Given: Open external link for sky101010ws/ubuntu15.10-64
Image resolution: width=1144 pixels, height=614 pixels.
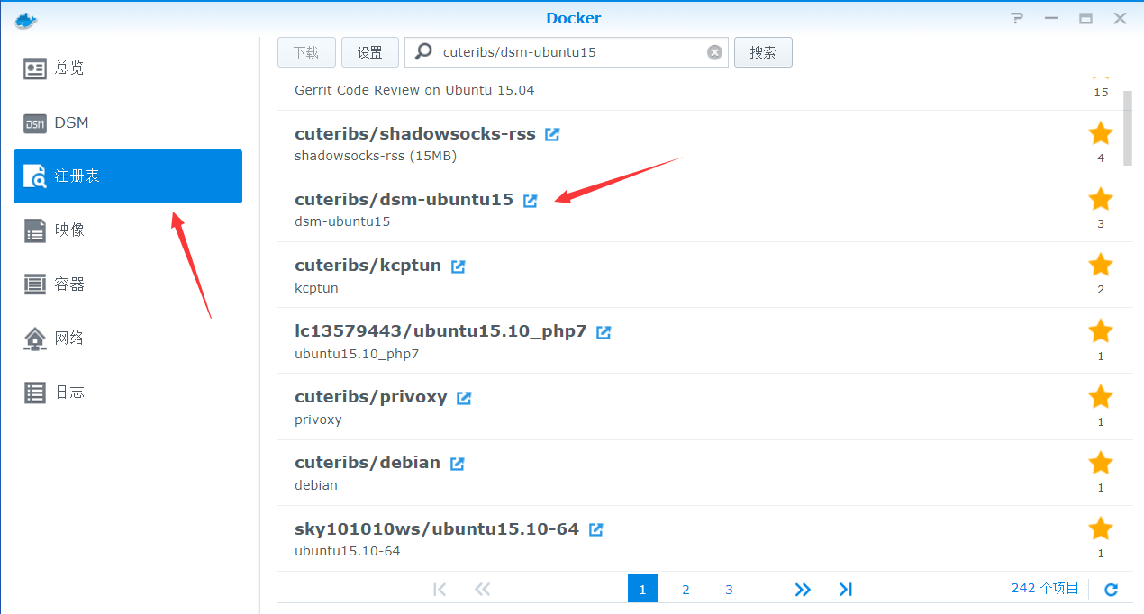Looking at the screenshot, I should pyautogui.click(x=596, y=529).
